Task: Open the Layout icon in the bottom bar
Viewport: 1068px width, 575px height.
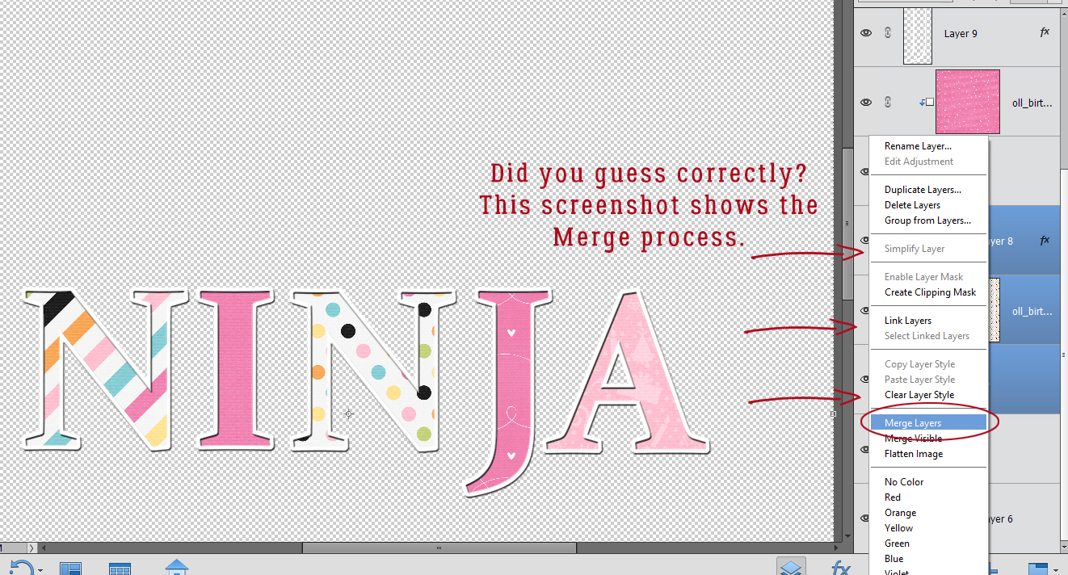Action: click(71, 569)
